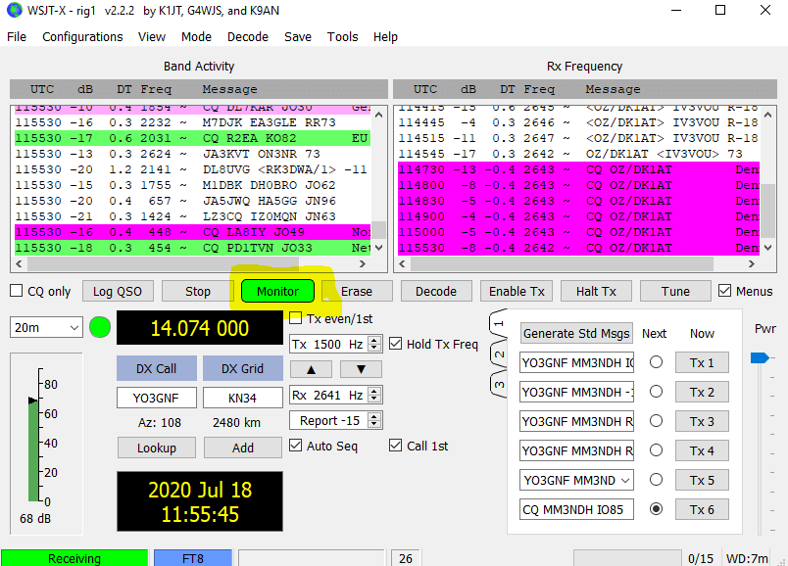Uncheck the Auto Seq option
The width and height of the screenshot is (788, 566).
(x=296, y=446)
